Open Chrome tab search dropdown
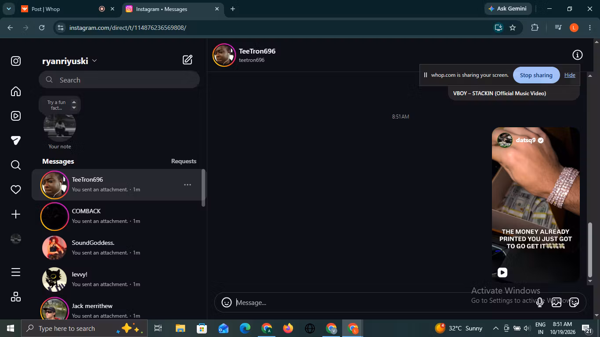 (x=8, y=9)
